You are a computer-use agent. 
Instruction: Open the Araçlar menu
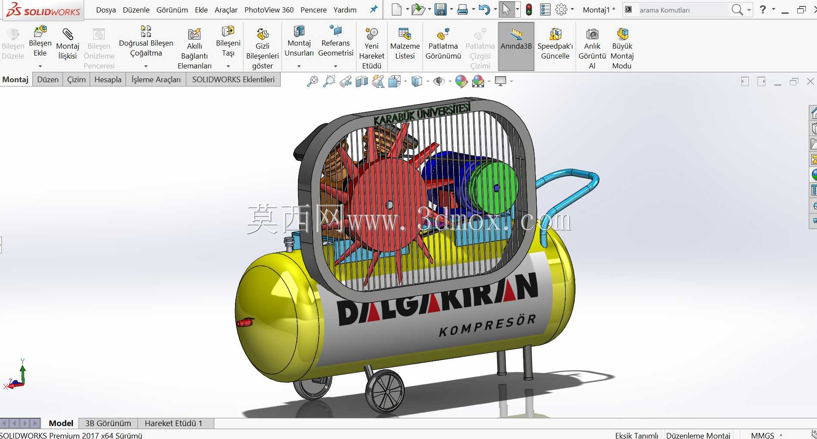[x=226, y=10]
